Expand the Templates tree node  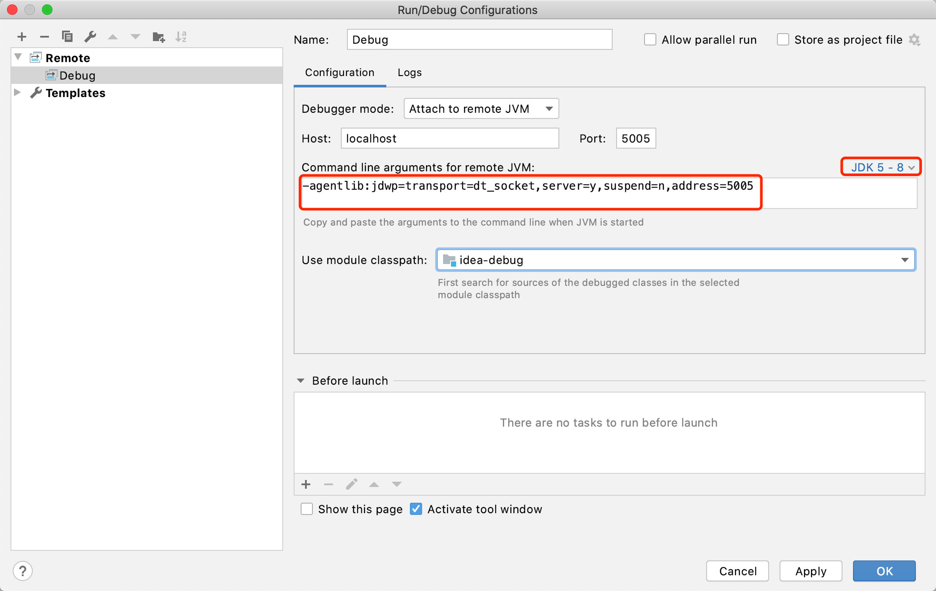pos(17,93)
